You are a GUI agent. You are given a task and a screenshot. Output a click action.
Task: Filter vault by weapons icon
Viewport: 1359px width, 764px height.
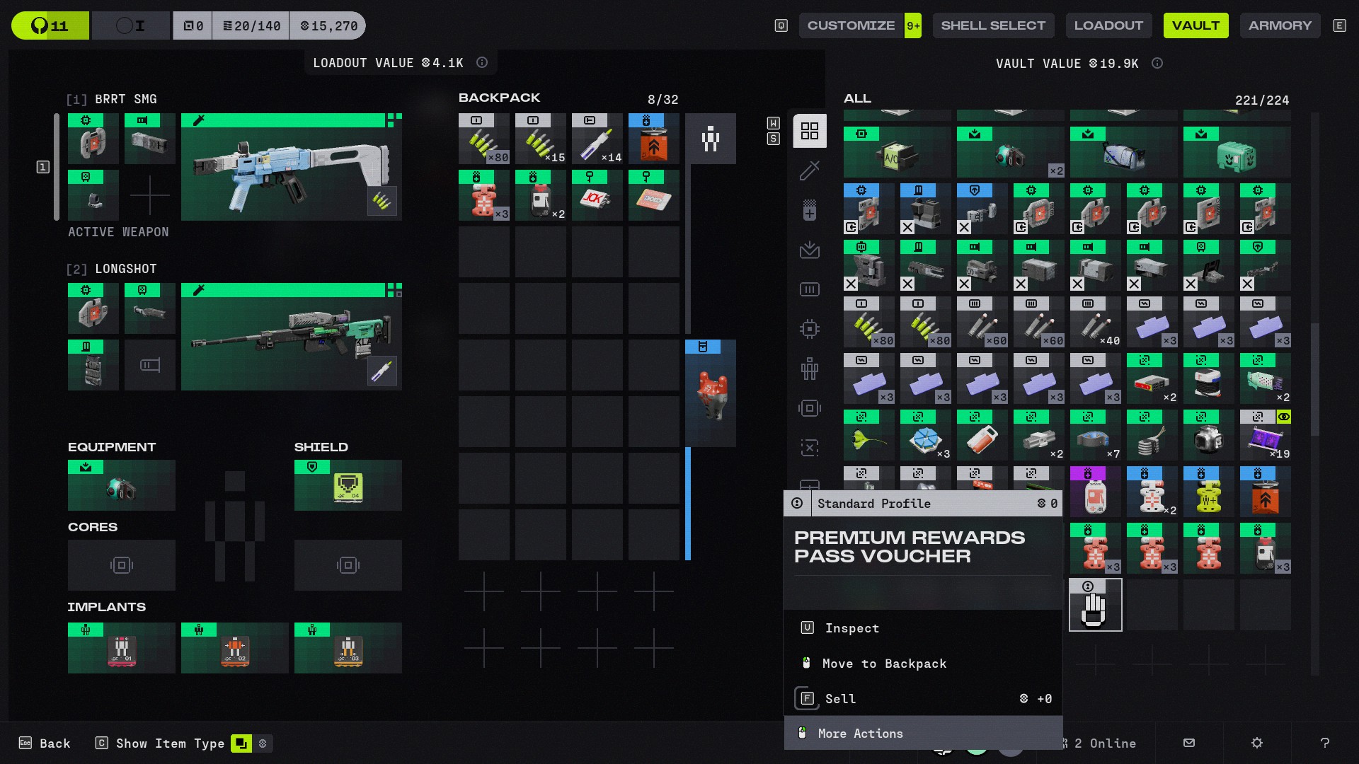tap(809, 170)
